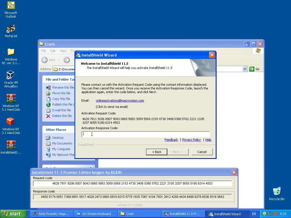
Task: Launch MyPal 68 desktop shortcut
Action: coord(11,31)
